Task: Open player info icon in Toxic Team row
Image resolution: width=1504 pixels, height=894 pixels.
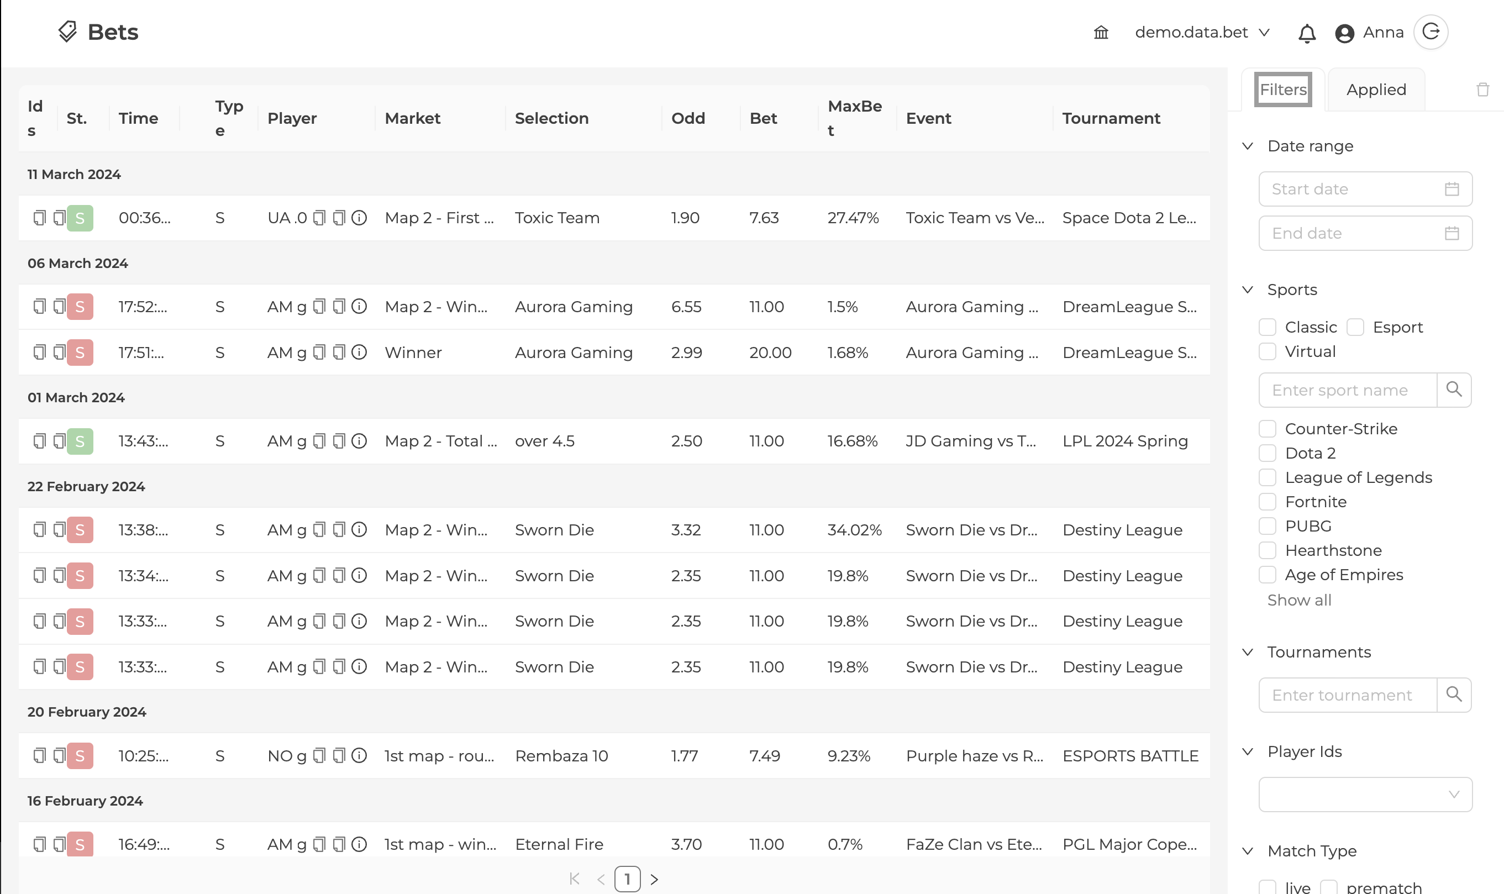Action: 359,218
